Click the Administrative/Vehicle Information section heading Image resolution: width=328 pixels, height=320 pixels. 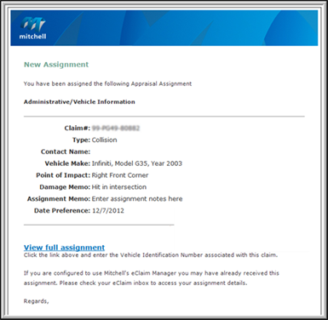pos(79,102)
